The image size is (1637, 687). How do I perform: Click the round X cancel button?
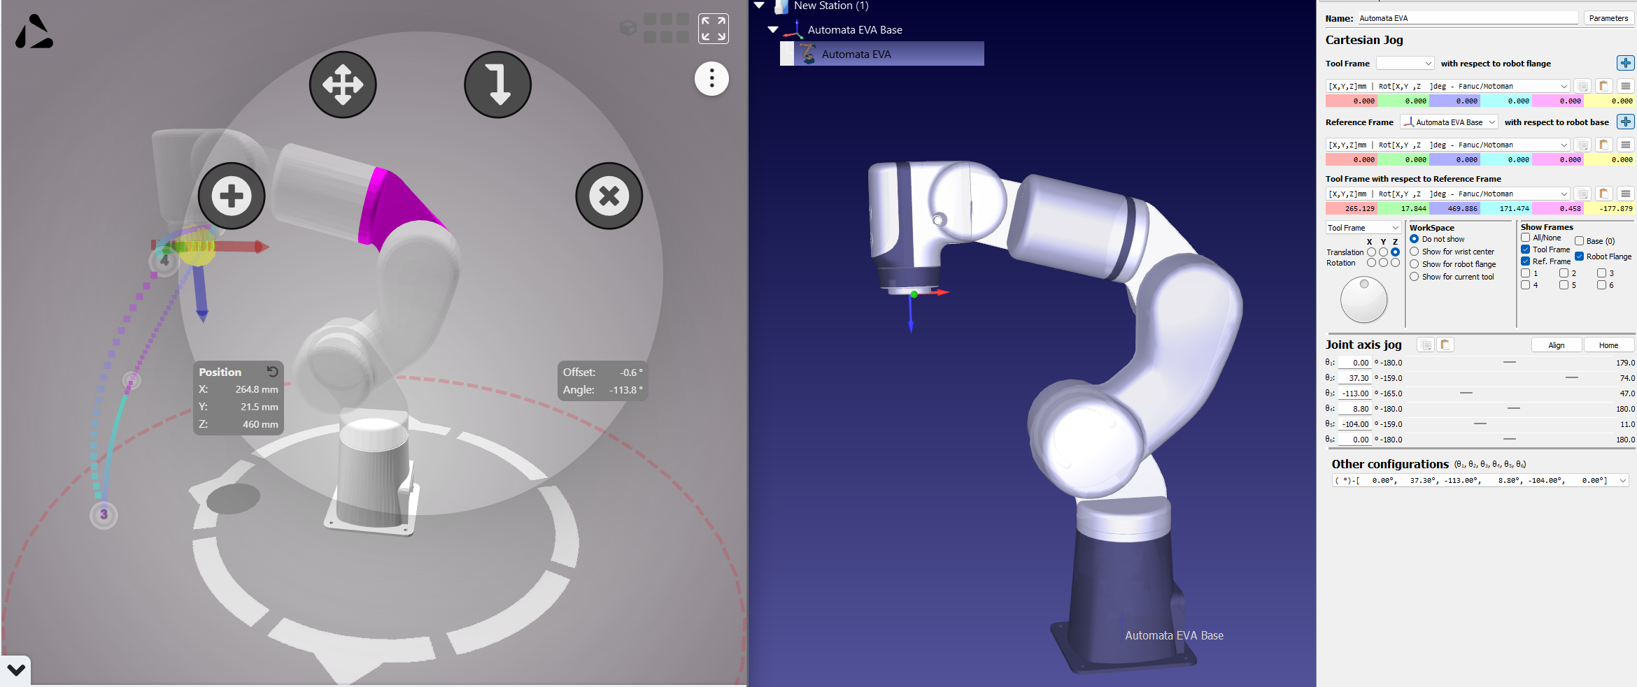pyautogui.click(x=609, y=196)
